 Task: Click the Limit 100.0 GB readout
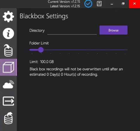[42, 62]
